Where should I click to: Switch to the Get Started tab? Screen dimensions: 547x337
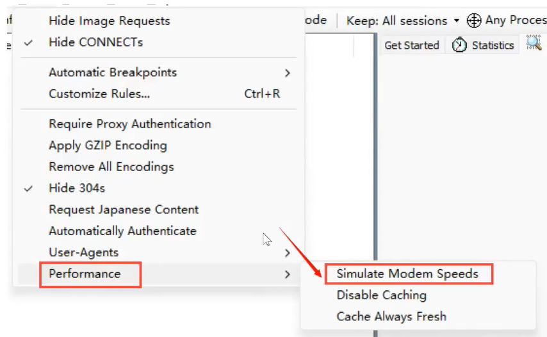(412, 45)
